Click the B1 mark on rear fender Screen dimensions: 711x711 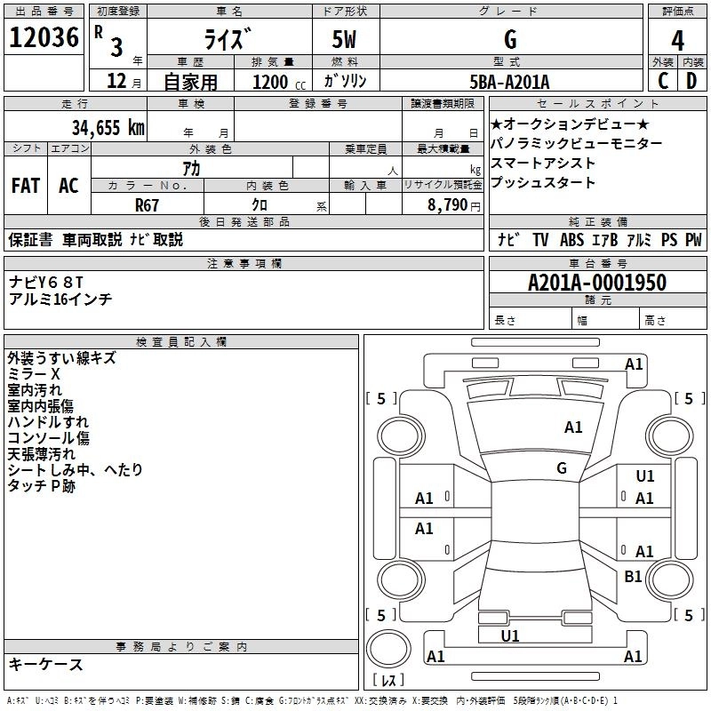pyautogui.click(x=633, y=576)
